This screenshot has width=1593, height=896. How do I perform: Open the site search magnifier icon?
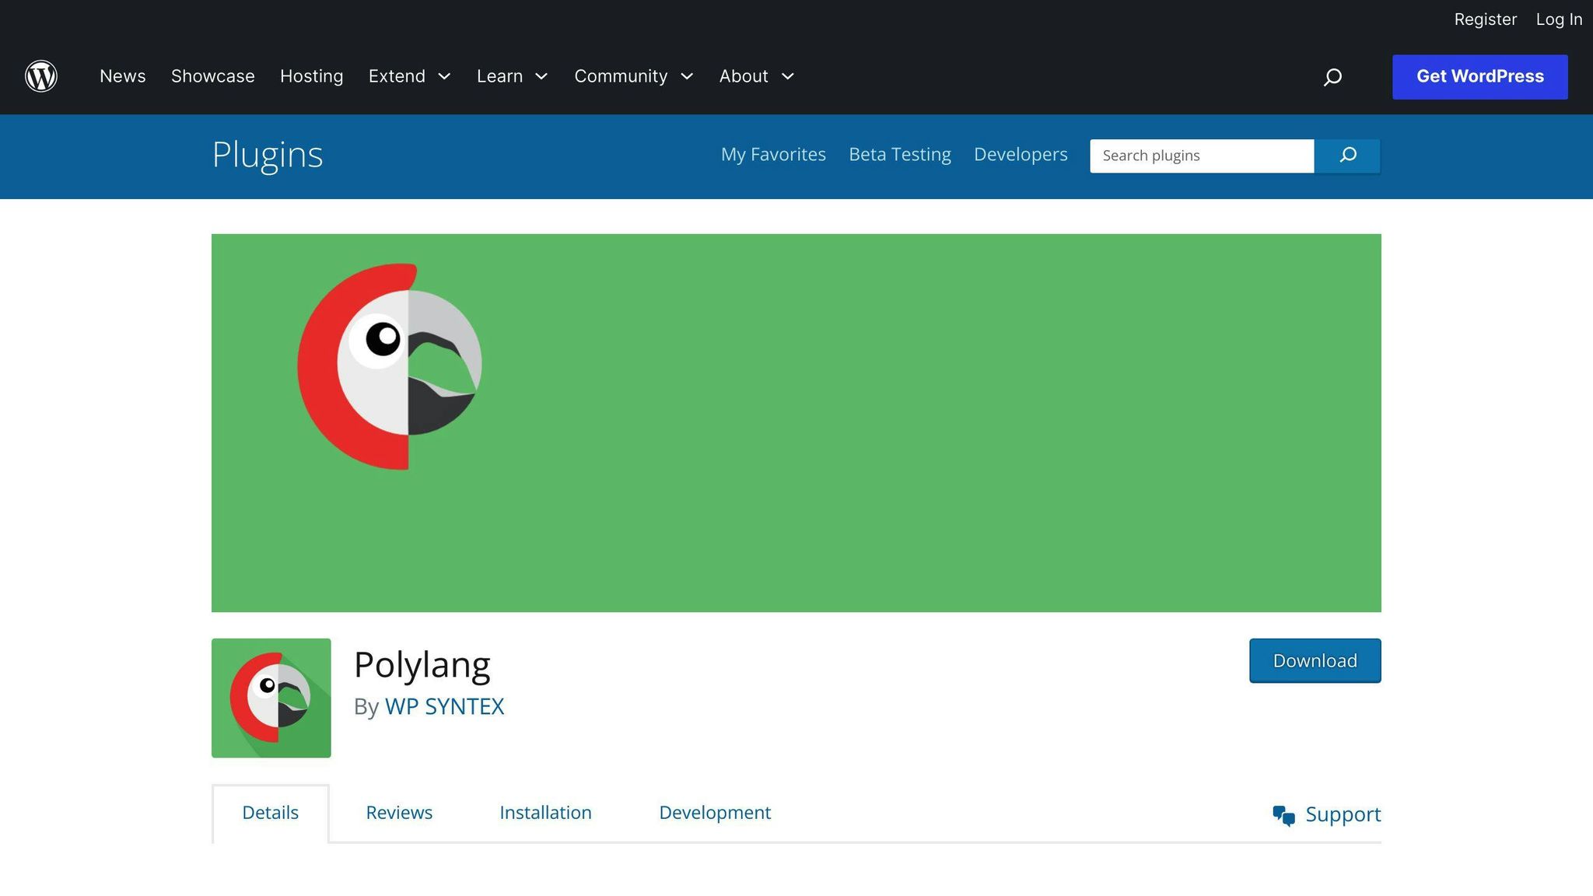click(x=1332, y=77)
